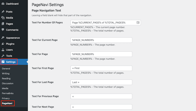196x111 pixels.
Task: Click the Posts pushpin icon
Action: (x=3, y=12)
